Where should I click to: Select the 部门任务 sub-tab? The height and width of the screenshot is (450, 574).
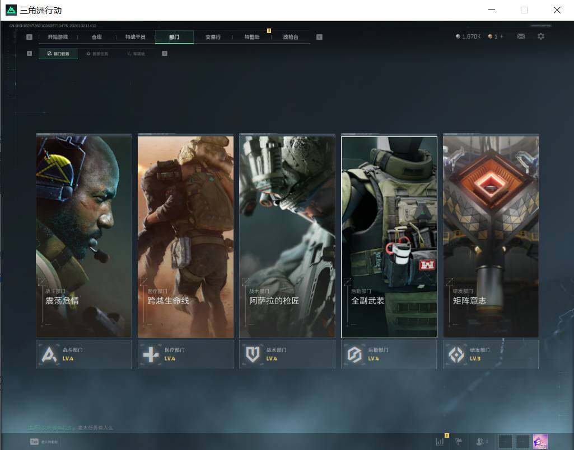click(58, 54)
